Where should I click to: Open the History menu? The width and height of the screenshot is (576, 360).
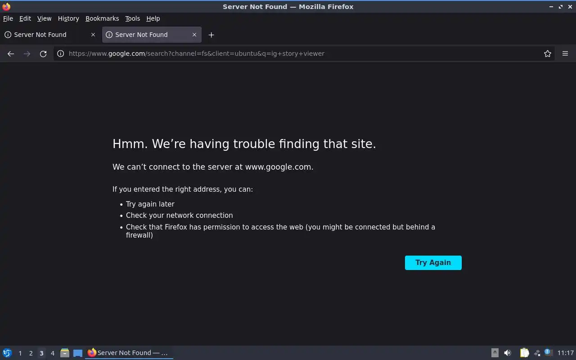coord(68,18)
